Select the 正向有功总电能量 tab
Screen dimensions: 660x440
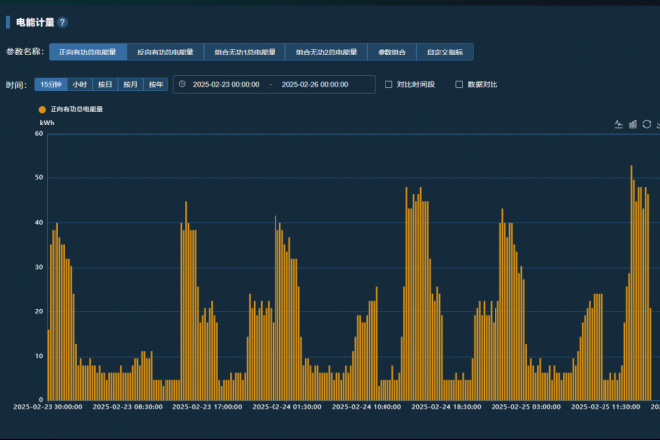(x=87, y=52)
